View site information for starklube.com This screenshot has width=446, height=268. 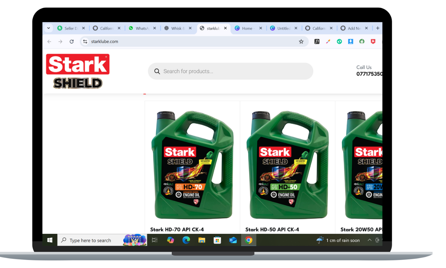[x=85, y=41]
